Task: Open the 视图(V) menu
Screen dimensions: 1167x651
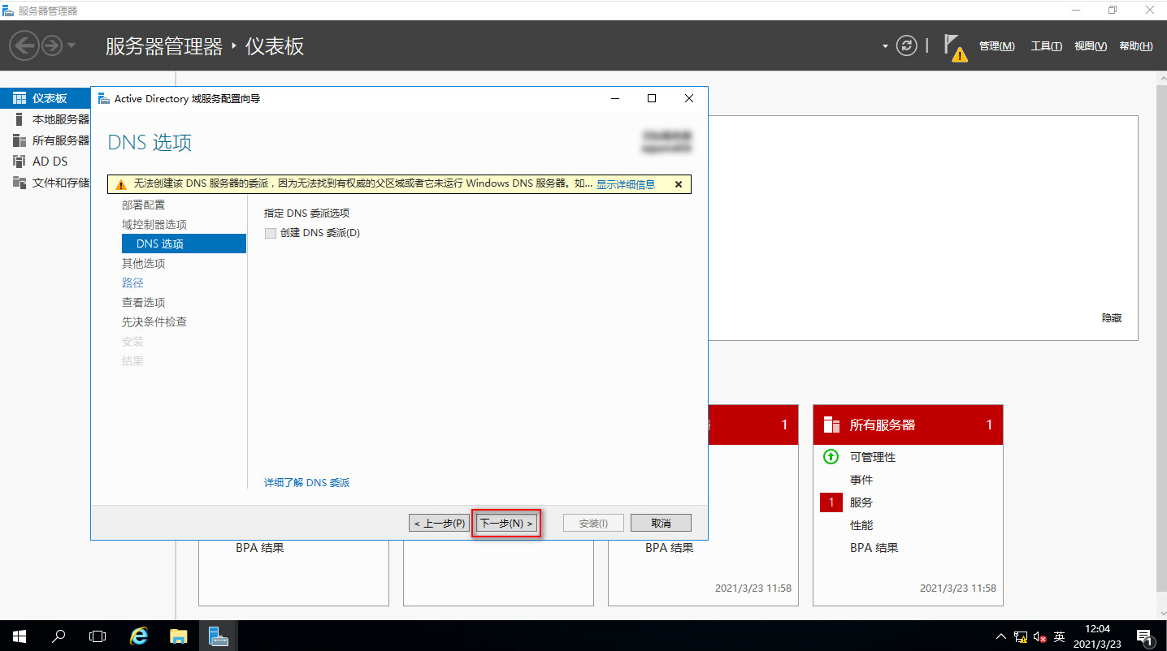Action: point(1090,46)
